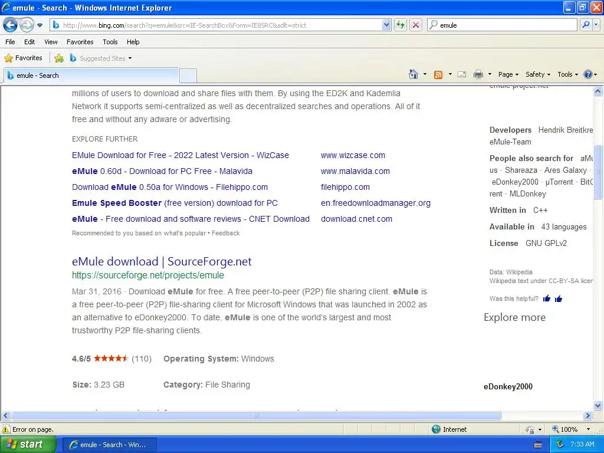Open Emule Speed Booster download link
This screenshot has height=453, width=604.
pyautogui.click(x=175, y=203)
